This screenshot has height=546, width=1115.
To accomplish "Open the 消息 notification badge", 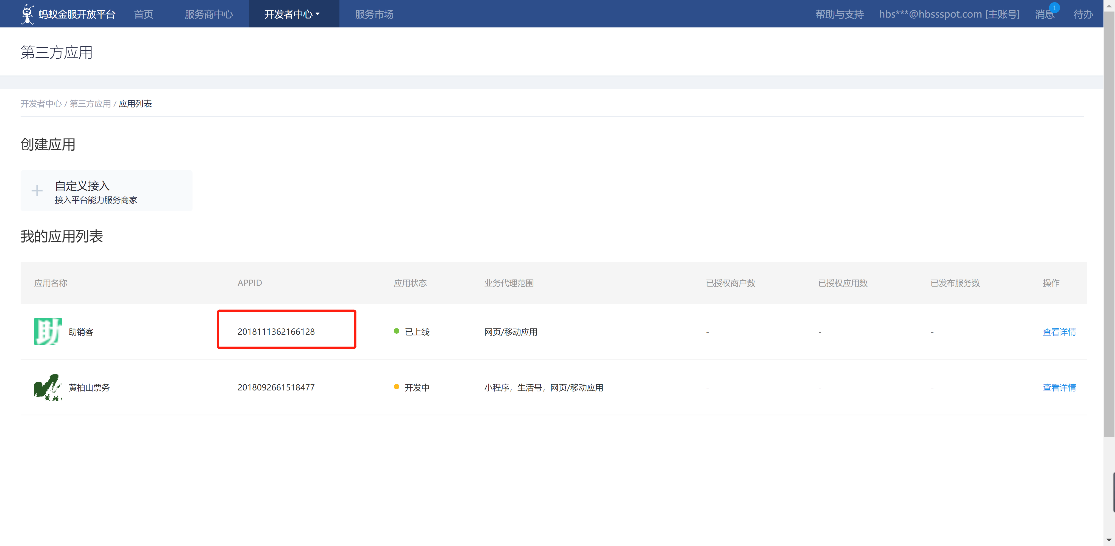I will 1054,8.
